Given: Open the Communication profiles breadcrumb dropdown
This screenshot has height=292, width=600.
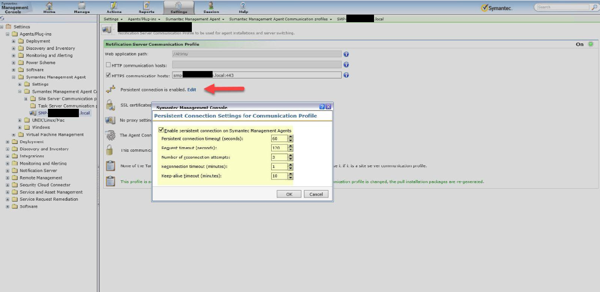Looking at the screenshot, I should (x=331, y=19).
